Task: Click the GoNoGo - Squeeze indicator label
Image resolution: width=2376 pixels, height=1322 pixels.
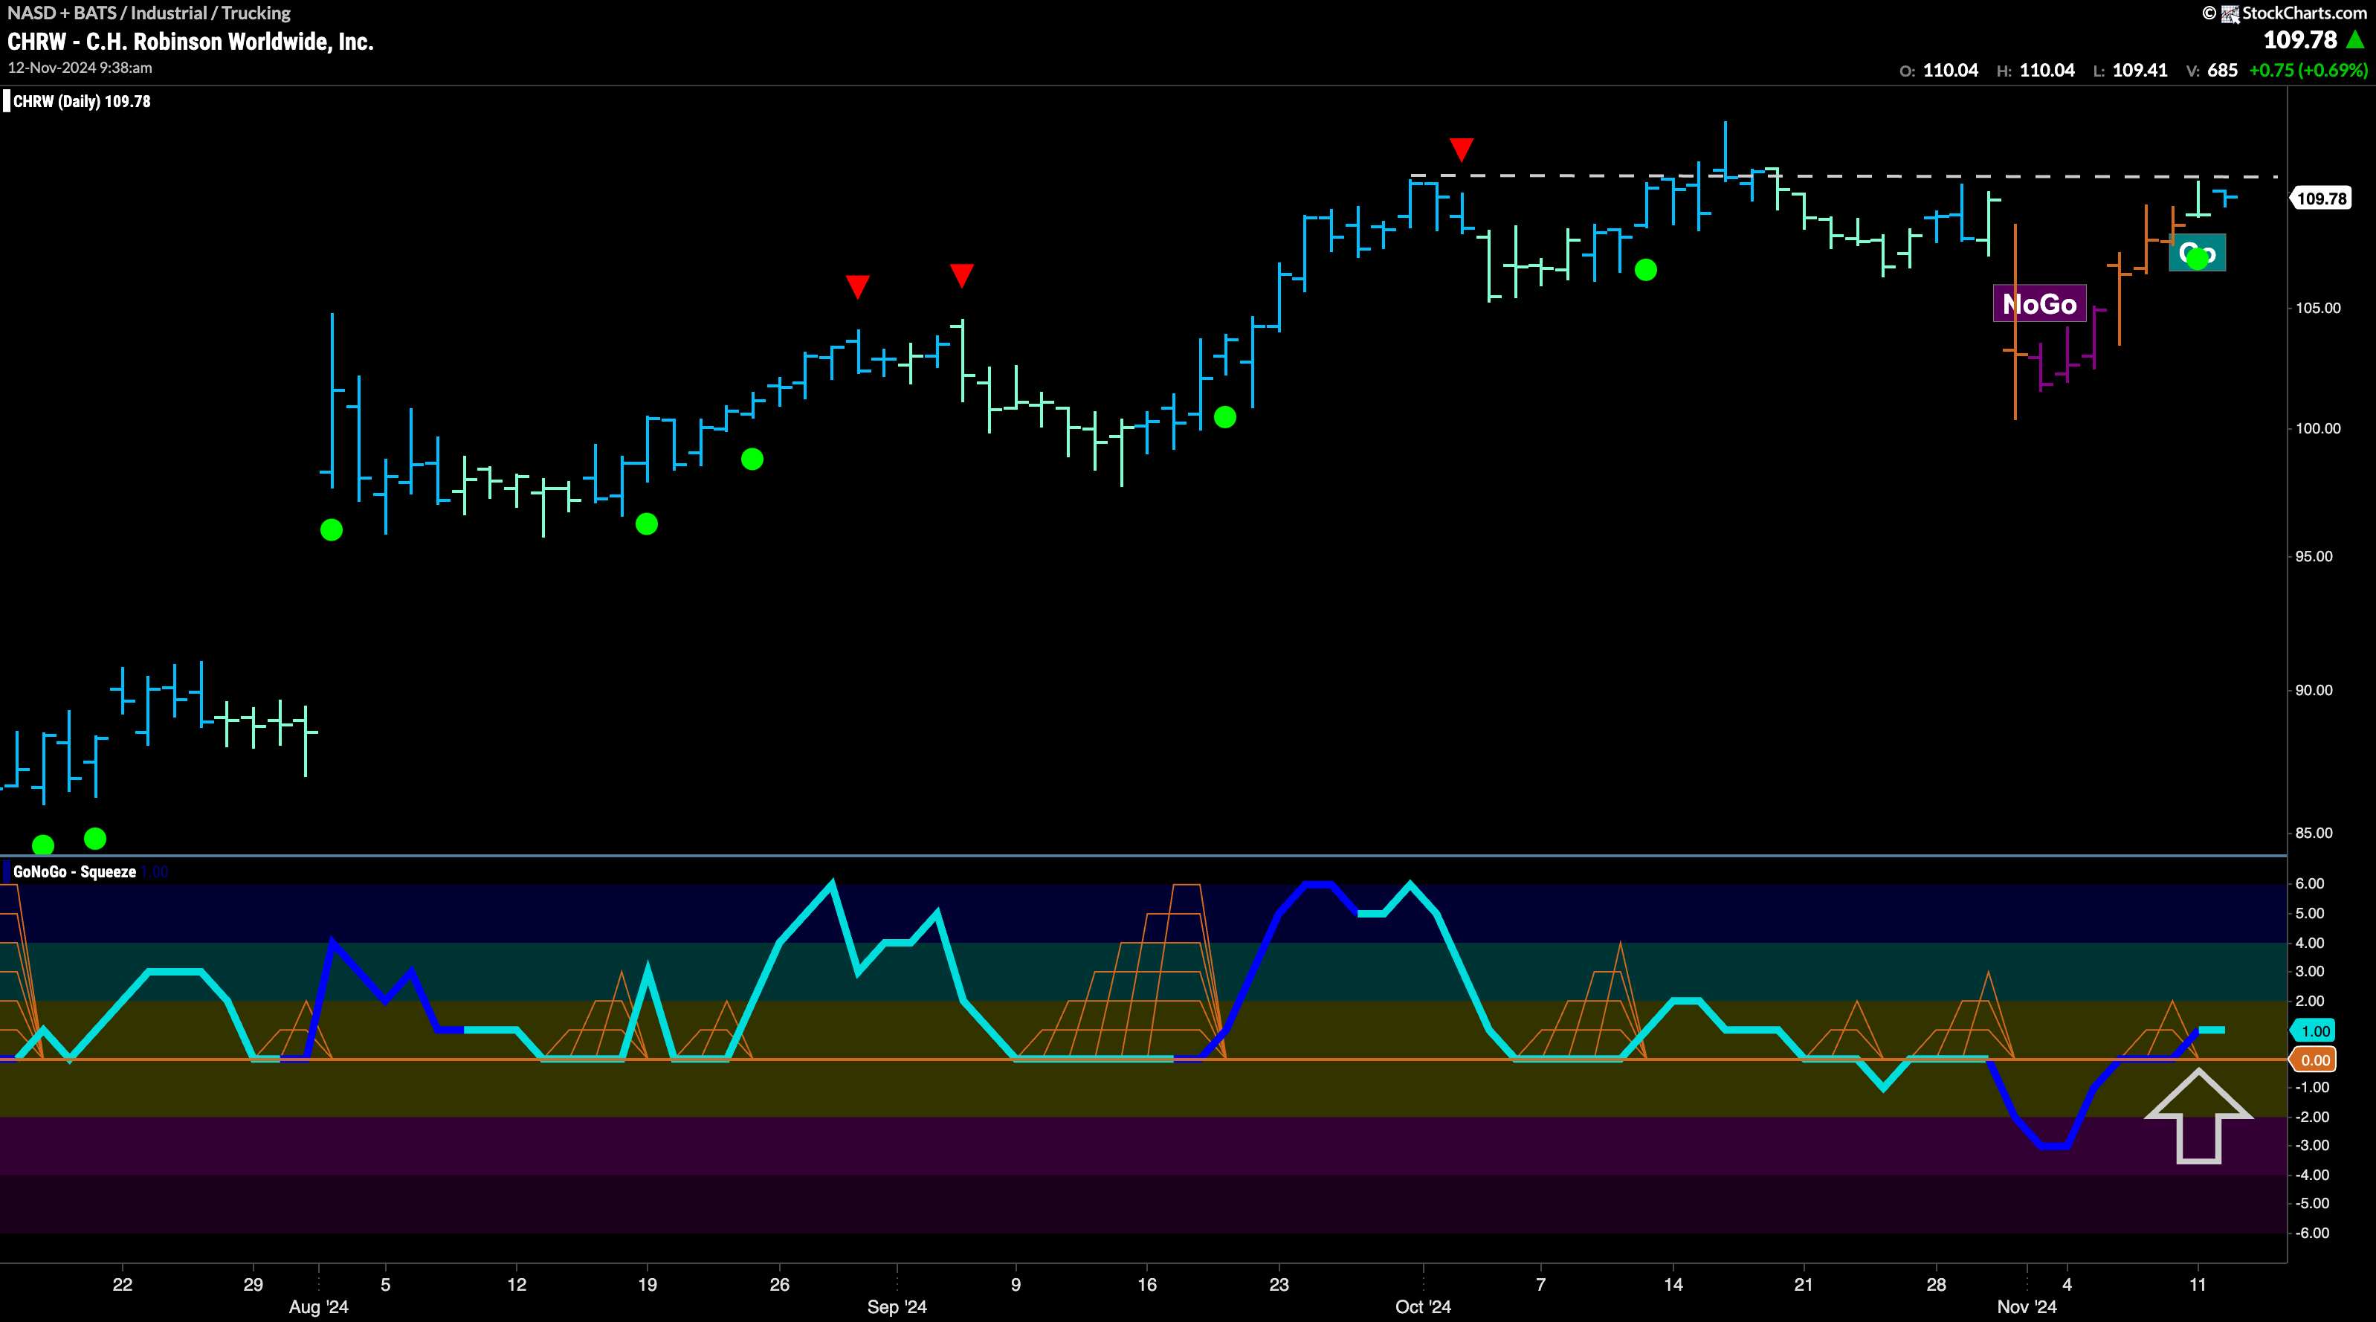Action: point(74,872)
